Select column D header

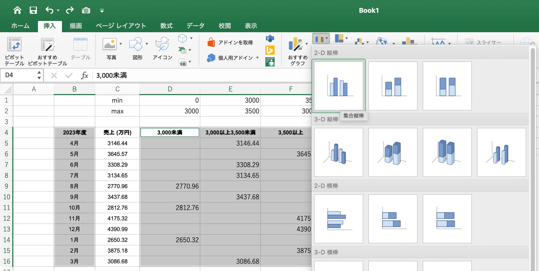coord(170,89)
